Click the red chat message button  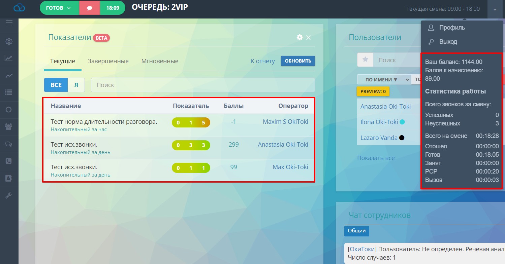(x=90, y=8)
